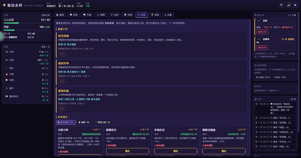Click the 58 条 chronicle count
This screenshot has width=301, height=158.
click(293, 99)
